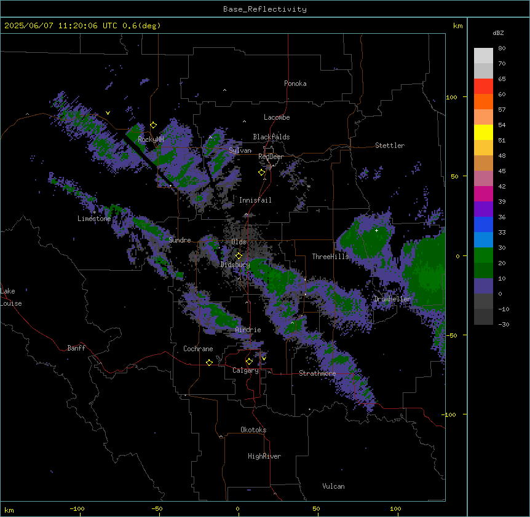The image size is (530, 517).
Task: Click the Ponoka city label
Action: (x=295, y=84)
